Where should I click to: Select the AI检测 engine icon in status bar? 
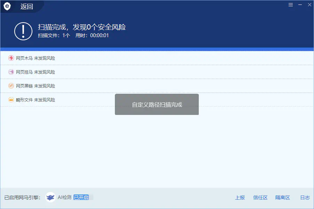(x=51, y=197)
